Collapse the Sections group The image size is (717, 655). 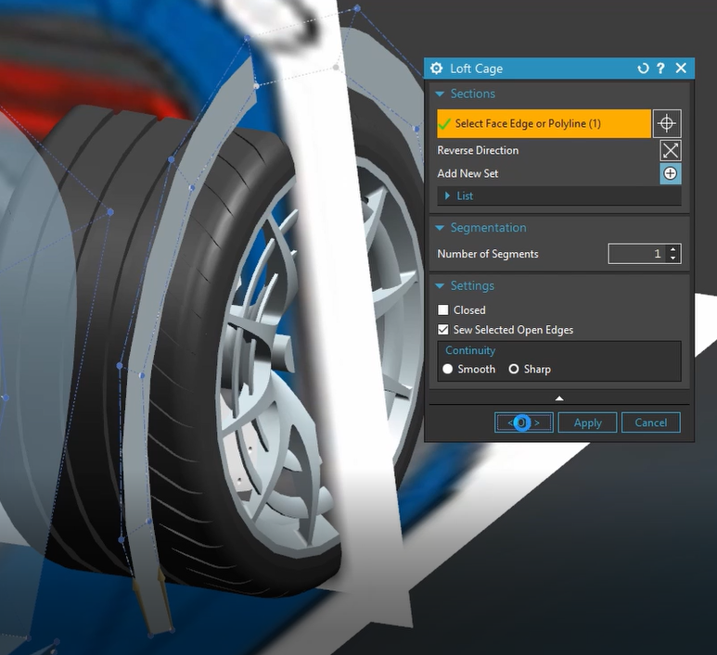[x=440, y=94]
